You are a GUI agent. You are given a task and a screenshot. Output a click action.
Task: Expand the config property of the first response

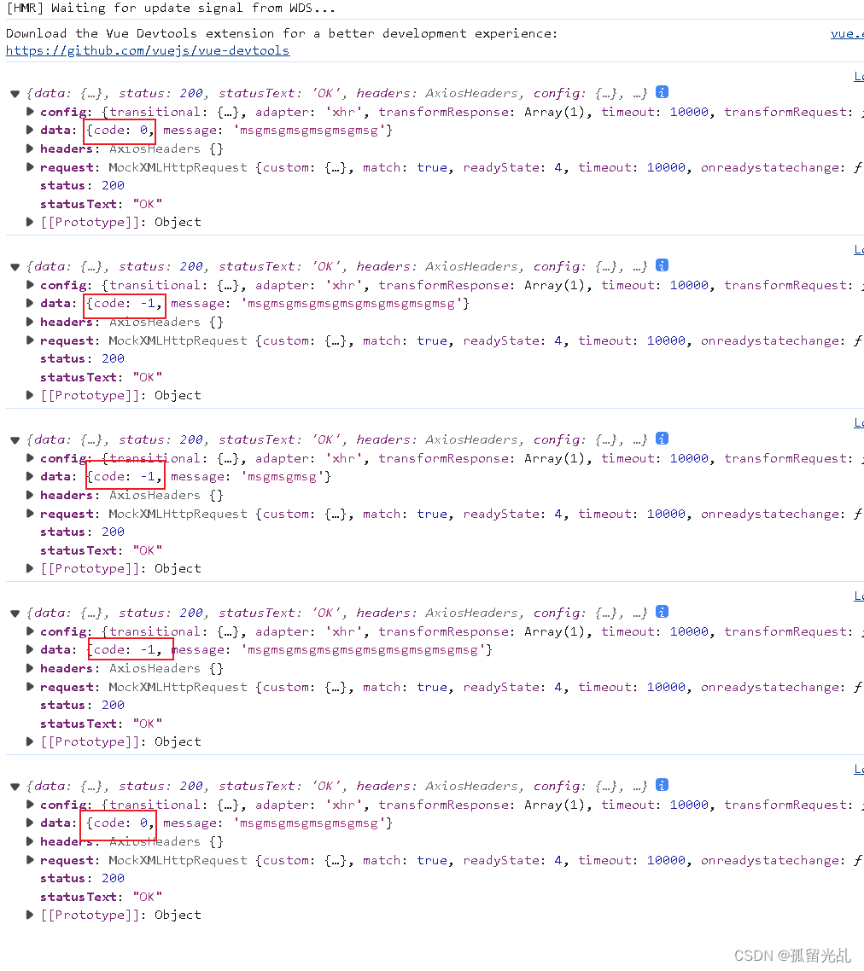29,112
